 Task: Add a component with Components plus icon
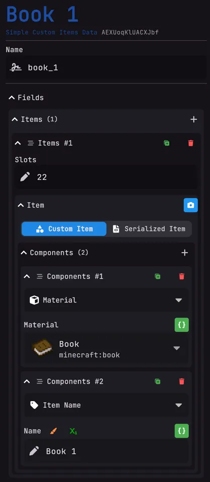tap(184, 253)
